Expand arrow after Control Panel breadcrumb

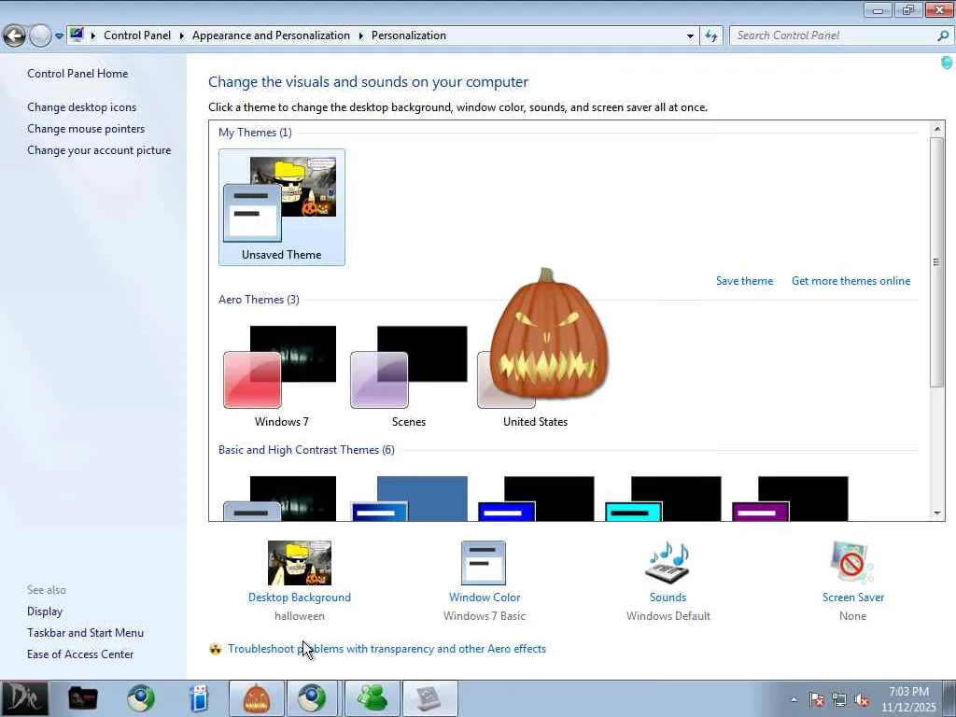click(182, 36)
